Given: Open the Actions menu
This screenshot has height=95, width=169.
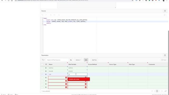Looking at the screenshot, I should click(x=78, y=60).
